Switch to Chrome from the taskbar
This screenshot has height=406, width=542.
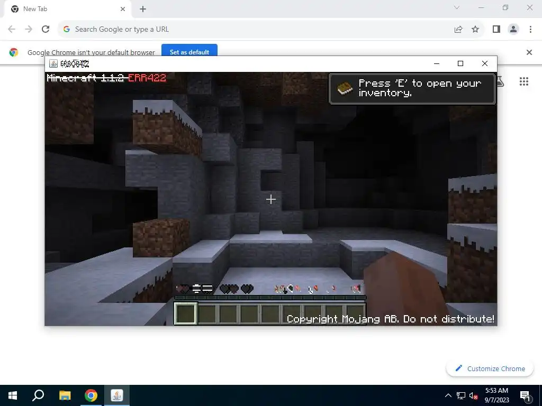pyautogui.click(x=91, y=395)
